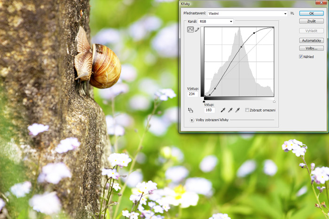This screenshot has height=219, width=329.
Task: Open the preset options menu icon
Action: coord(292,14)
